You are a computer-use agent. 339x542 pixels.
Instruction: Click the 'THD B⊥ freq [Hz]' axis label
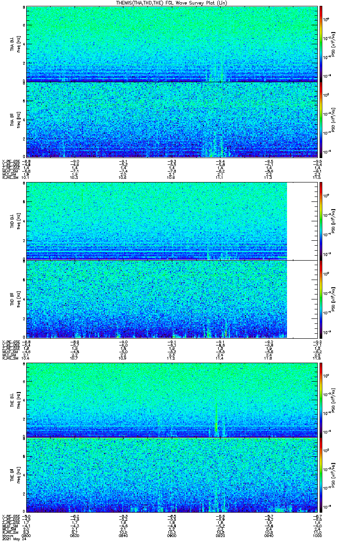(x=15, y=221)
